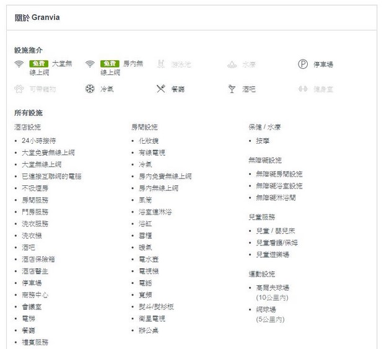The image size is (384, 349).
Task: Click the '電梯' list item
Action: click(x=28, y=319)
